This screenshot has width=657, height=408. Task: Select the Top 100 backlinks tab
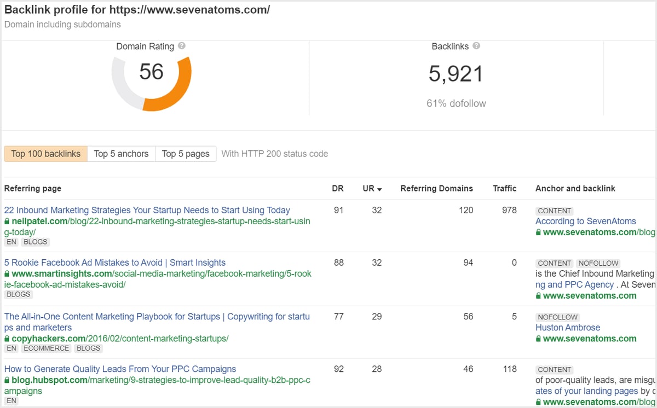[x=45, y=154]
